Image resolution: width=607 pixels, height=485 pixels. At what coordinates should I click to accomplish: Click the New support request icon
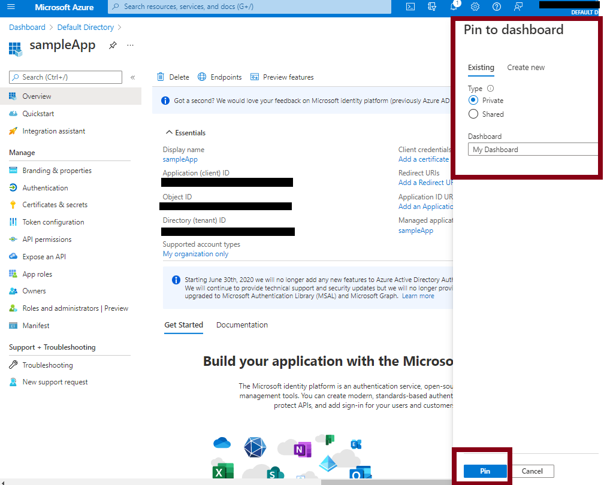pyautogui.click(x=13, y=382)
